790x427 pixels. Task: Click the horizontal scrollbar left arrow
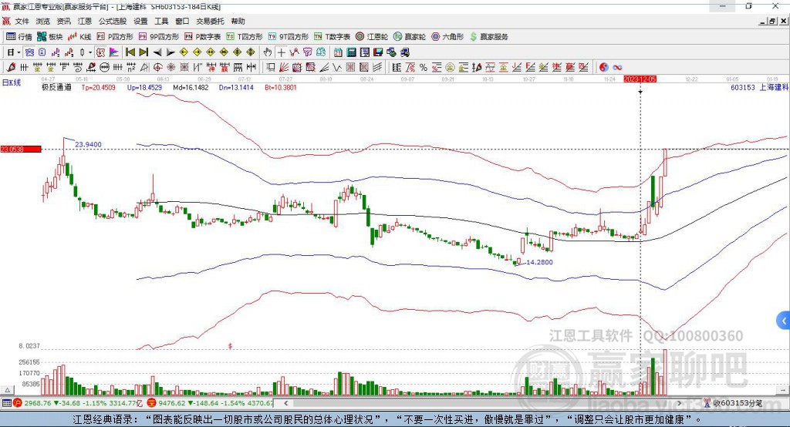286,403
